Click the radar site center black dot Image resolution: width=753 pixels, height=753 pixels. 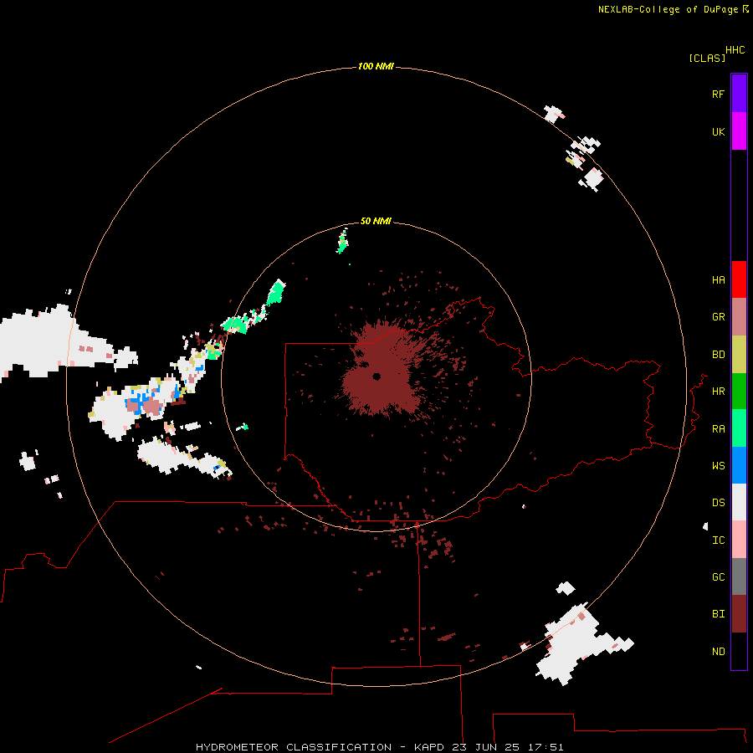pos(376,376)
